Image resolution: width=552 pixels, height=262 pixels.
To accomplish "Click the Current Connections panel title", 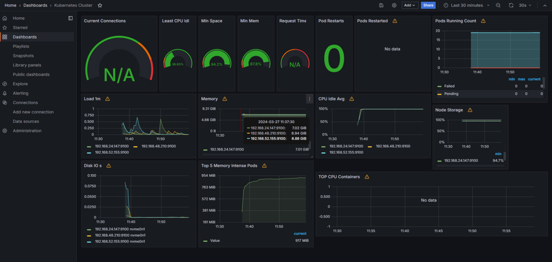I will point(105,21).
